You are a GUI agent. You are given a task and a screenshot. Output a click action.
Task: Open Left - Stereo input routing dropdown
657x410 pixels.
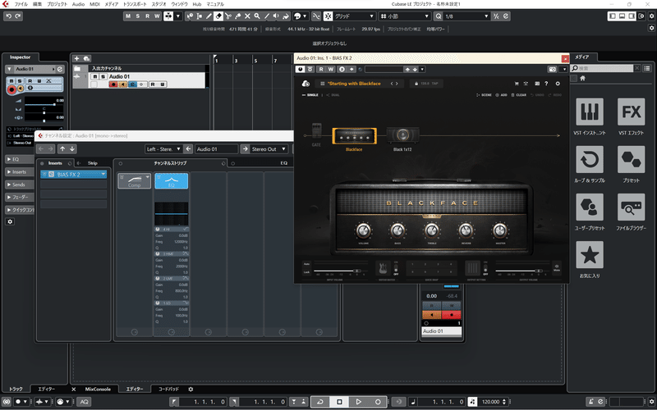click(x=163, y=149)
